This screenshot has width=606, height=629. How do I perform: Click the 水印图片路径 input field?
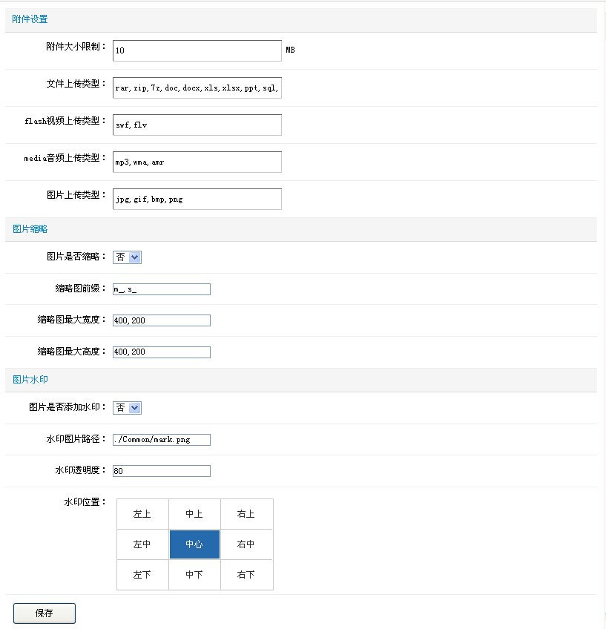click(x=162, y=440)
